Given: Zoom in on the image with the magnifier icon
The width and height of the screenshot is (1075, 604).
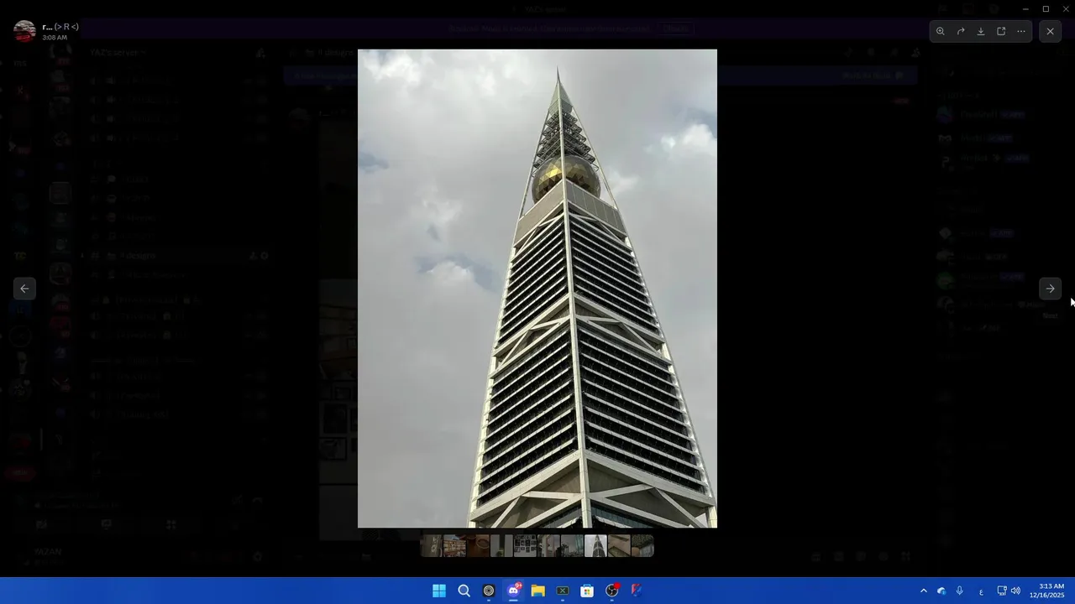Looking at the screenshot, I should (941, 31).
